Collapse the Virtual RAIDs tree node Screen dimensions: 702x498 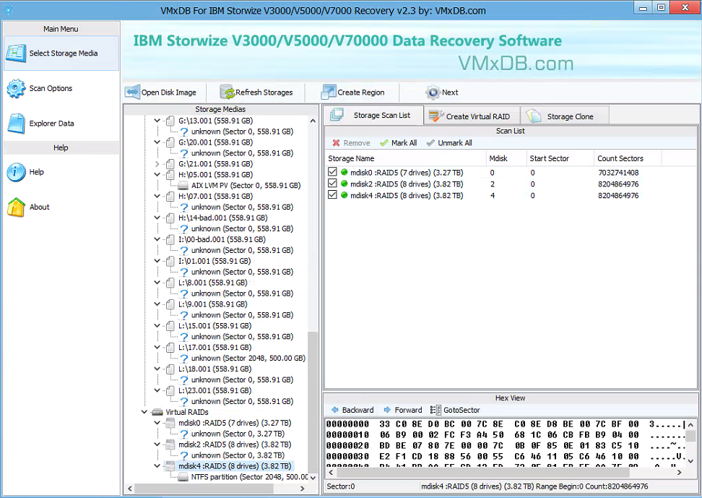point(144,412)
